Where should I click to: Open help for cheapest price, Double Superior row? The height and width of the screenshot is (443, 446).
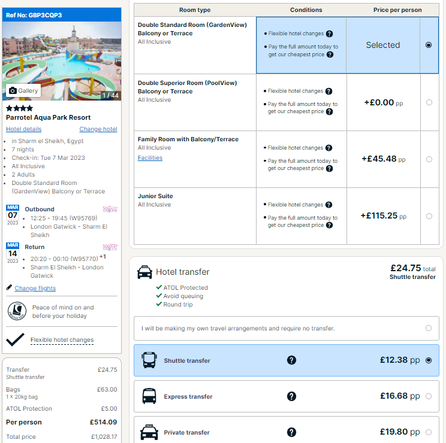(x=329, y=111)
